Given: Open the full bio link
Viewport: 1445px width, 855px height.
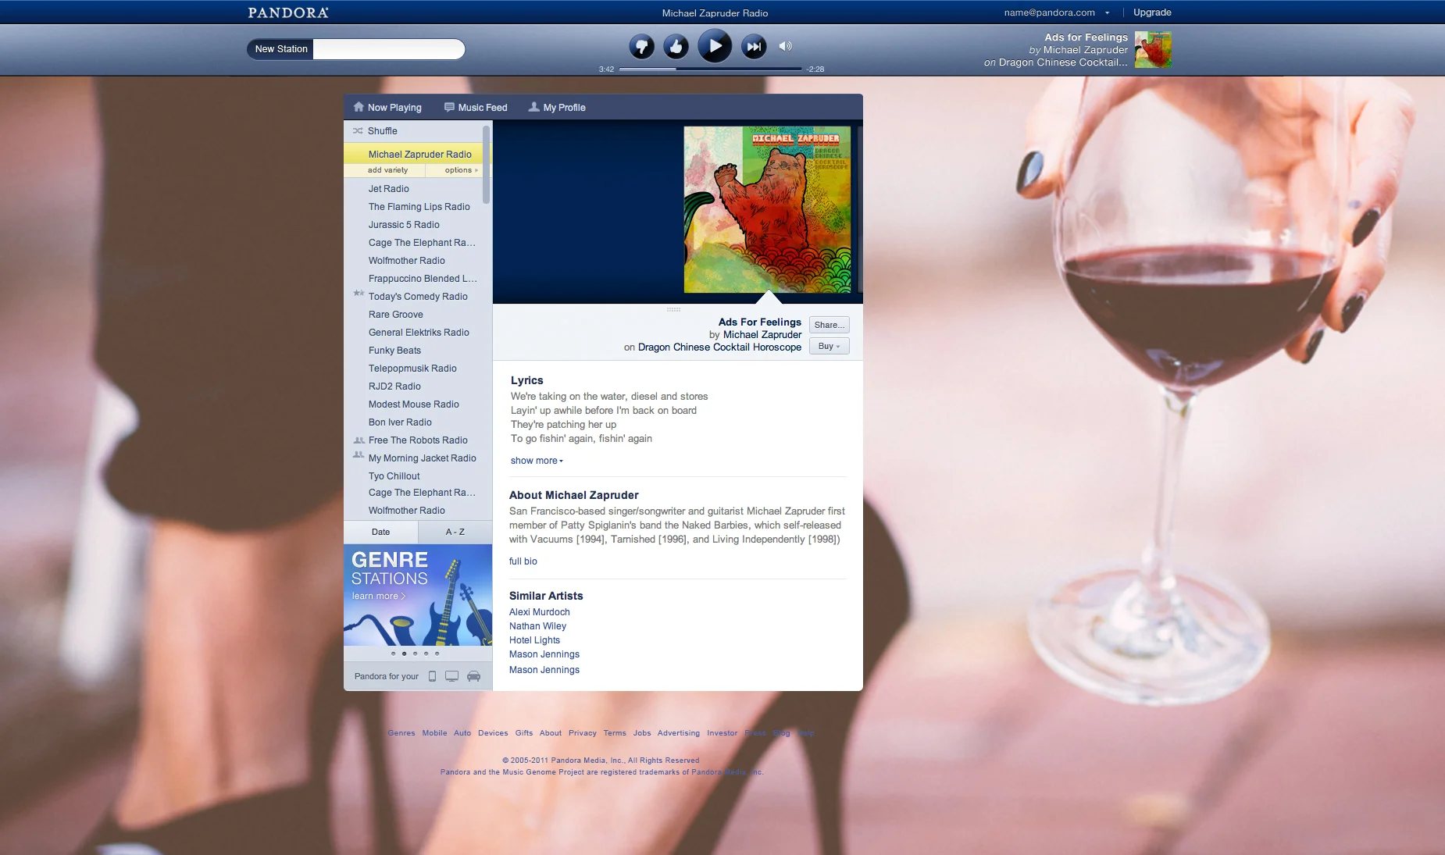Looking at the screenshot, I should click(523, 561).
